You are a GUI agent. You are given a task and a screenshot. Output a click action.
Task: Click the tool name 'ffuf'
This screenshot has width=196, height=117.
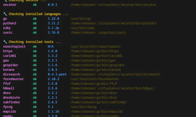click(7, 83)
